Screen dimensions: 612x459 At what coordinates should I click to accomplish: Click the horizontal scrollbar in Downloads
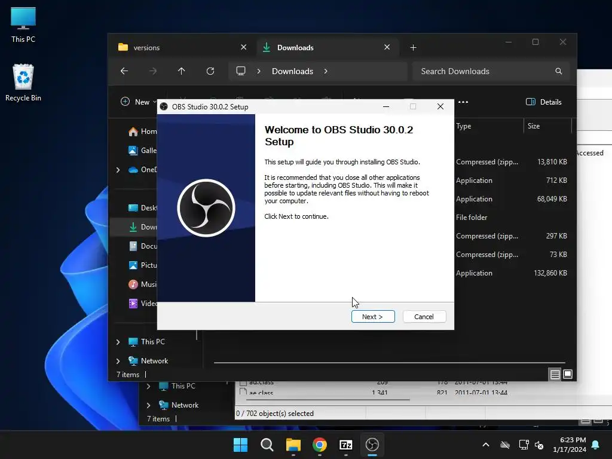point(389,363)
